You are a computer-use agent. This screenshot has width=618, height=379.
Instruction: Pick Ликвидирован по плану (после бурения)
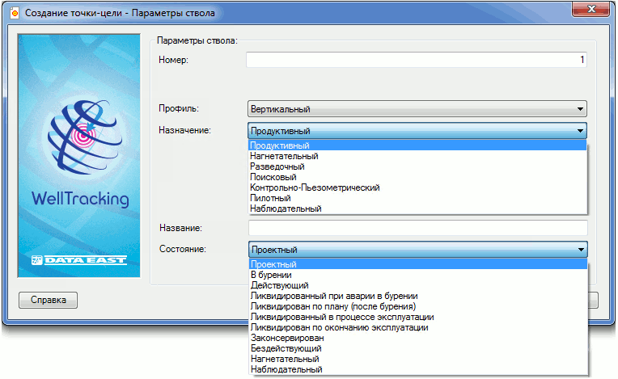click(x=333, y=306)
